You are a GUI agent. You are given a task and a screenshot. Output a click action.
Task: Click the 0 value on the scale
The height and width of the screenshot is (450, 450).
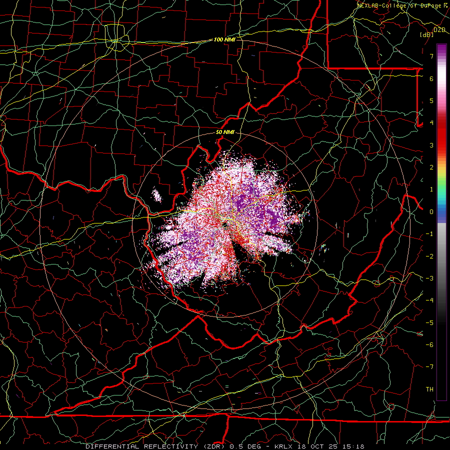point(431,212)
